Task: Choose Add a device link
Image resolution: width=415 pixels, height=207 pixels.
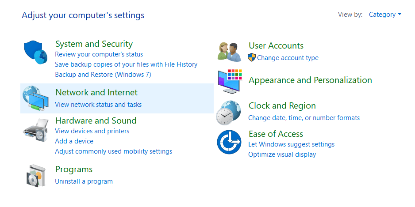Action: [x=74, y=141]
